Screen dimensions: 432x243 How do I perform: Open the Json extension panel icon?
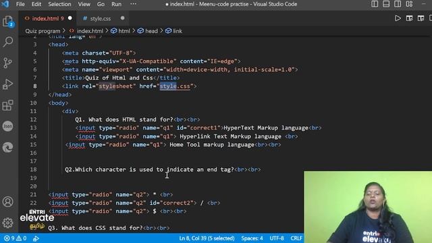point(7,126)
